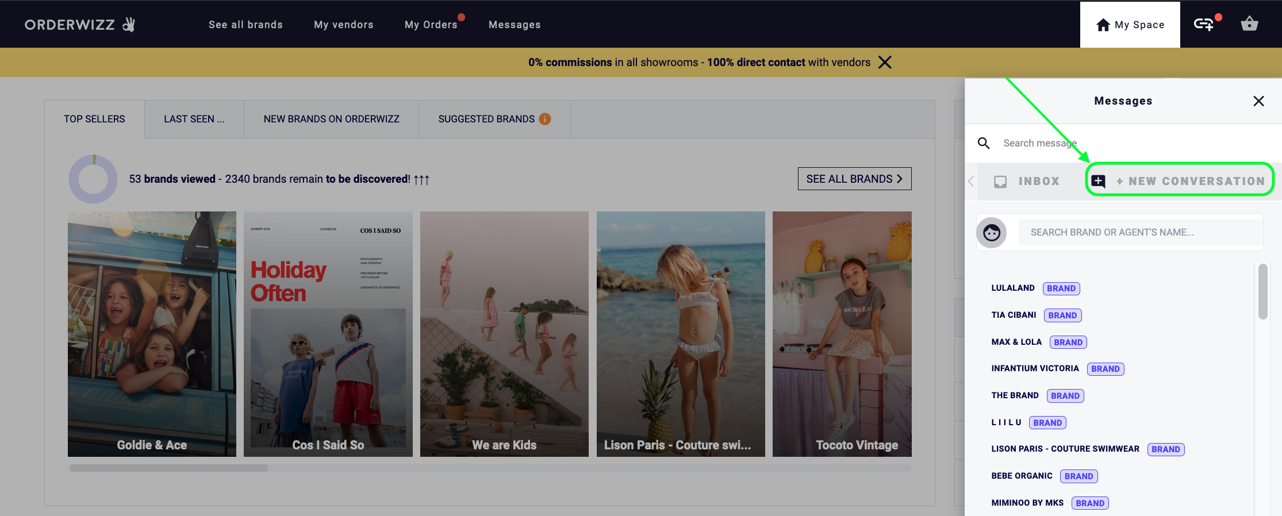Screen dimensions: 1282x516
Task: Open the Goldie & Ace brand card
Action: coord(152,334)
